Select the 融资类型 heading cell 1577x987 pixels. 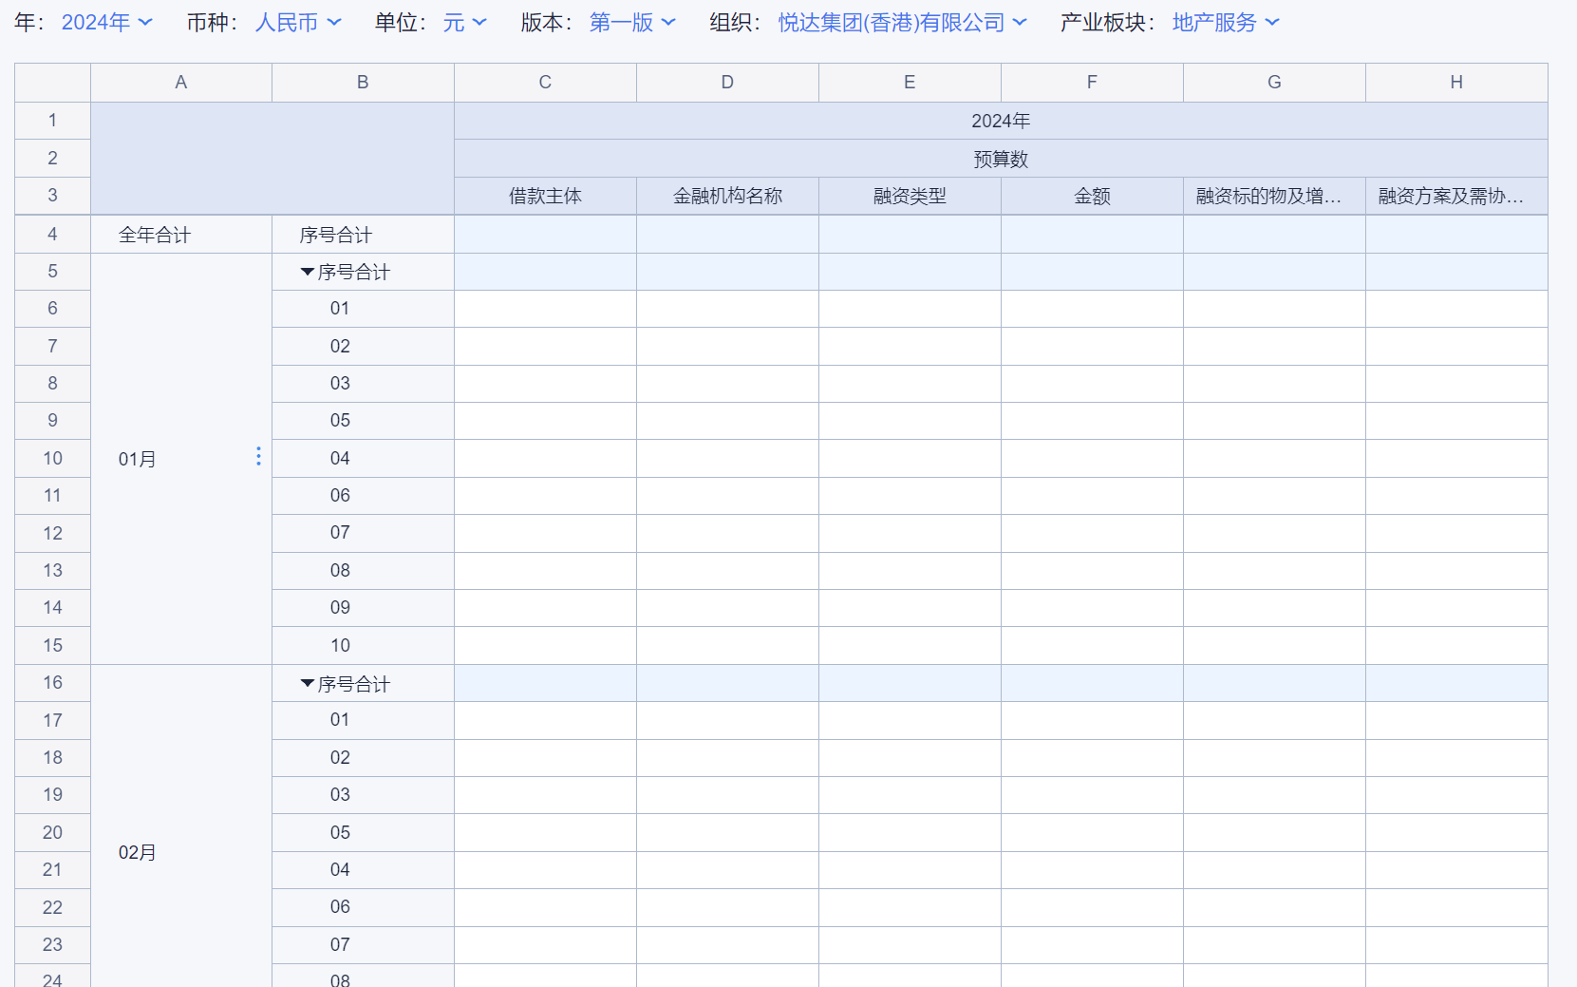[910, 197]
